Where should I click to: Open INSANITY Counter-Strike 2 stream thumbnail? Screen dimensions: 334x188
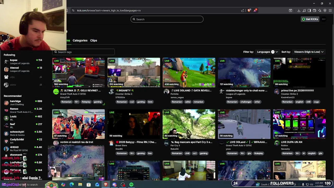pos(134,72)
